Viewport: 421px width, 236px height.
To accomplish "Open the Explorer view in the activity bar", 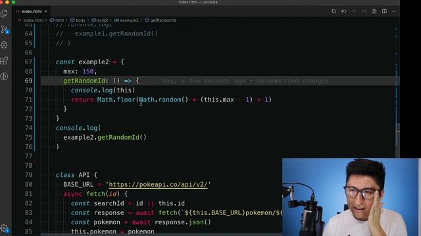I will click(5, 13).
